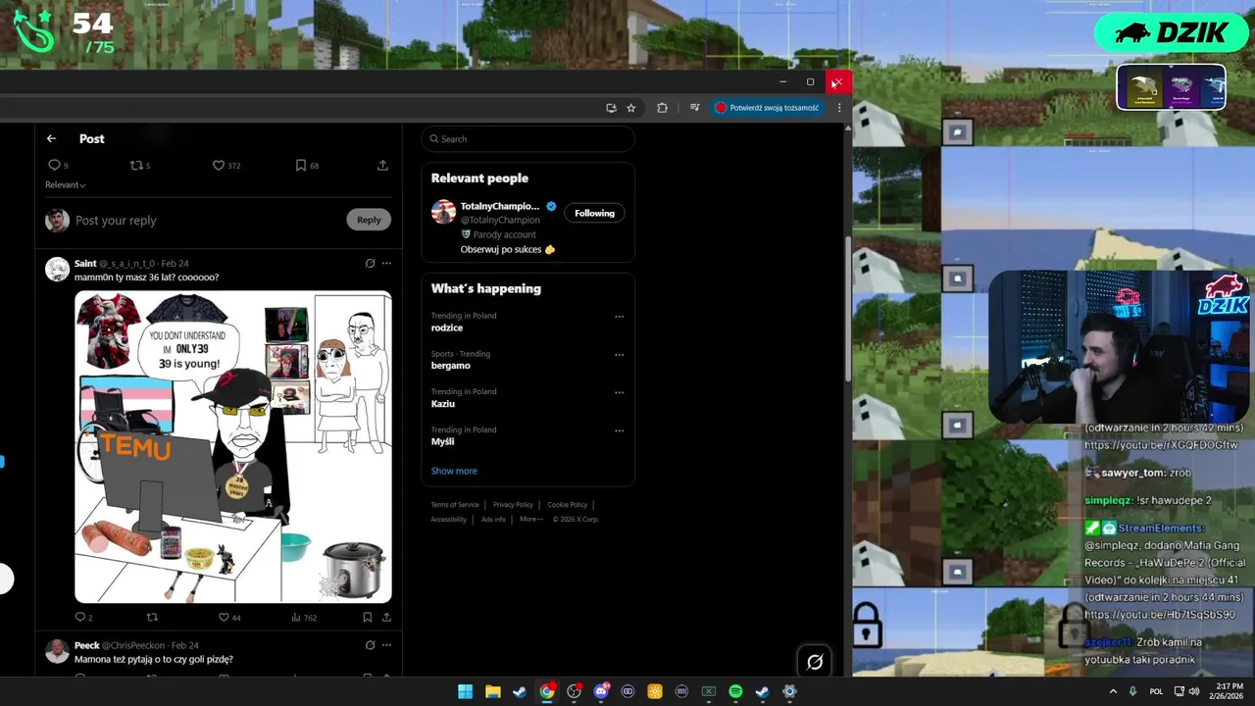This screenshot has width=1255, height=706.
Task: Open Grok icon on Saint's reply
Action: tap(370, 263)
